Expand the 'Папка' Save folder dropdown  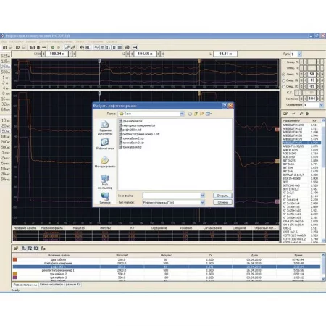point(182,114)
